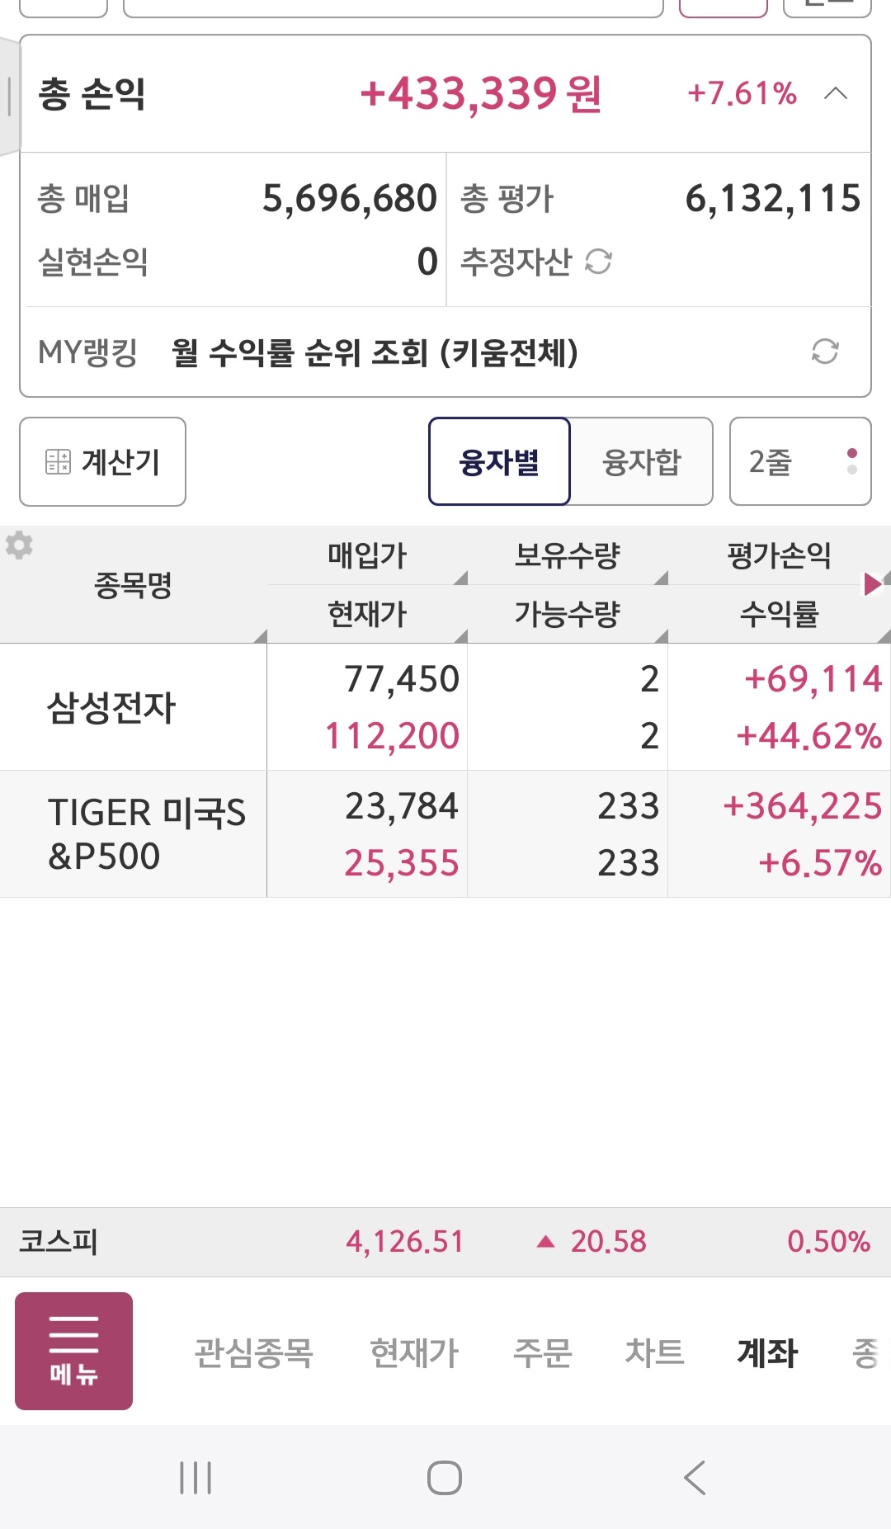Tap the Android recent apps button
The height and width of the screenshot is (1529, 891).
[196, 1477]
